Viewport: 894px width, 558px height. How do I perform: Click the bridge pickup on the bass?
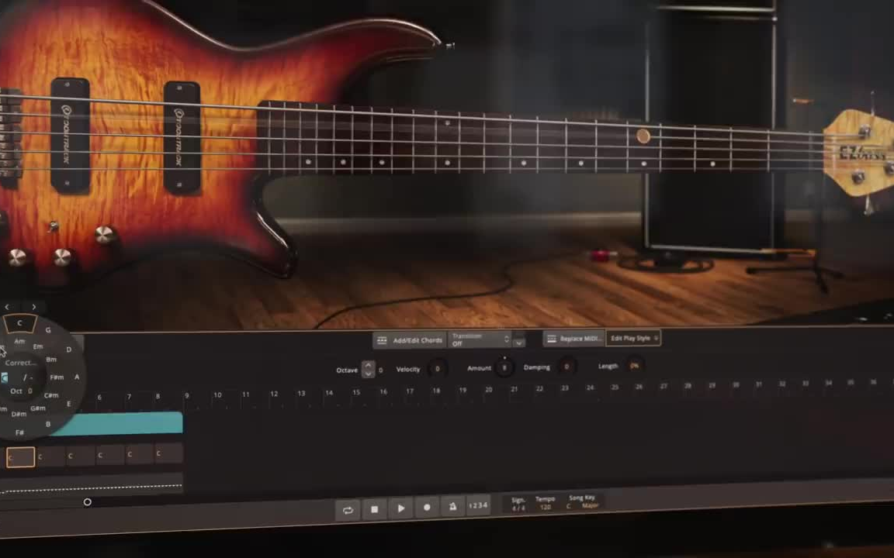point(70,135)
